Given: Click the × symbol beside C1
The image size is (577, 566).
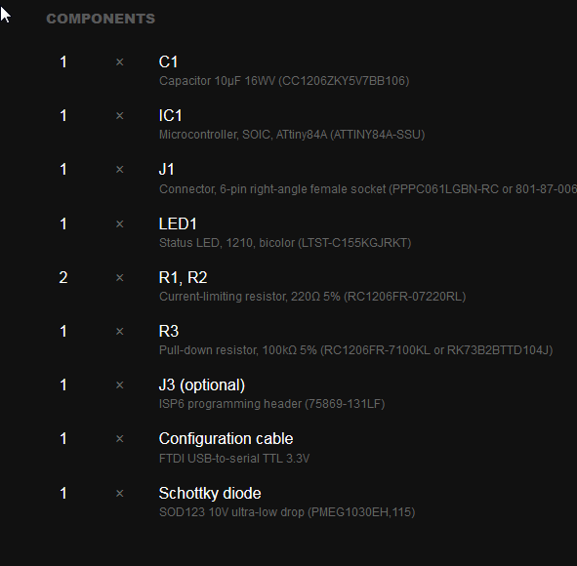Looking at the screenshot, I should [119, 62].
